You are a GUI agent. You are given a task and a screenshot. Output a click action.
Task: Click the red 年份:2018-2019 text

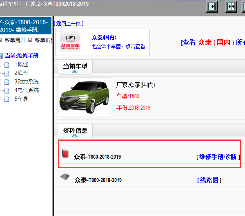133,108
